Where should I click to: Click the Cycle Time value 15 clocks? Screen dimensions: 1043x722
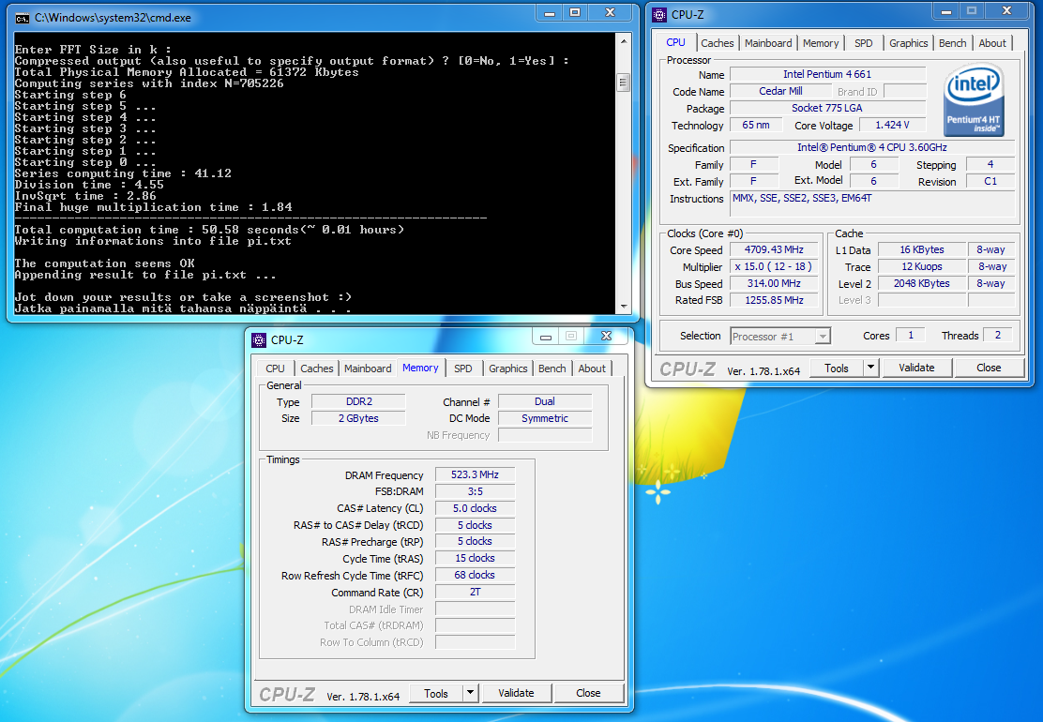pos(475,559)
